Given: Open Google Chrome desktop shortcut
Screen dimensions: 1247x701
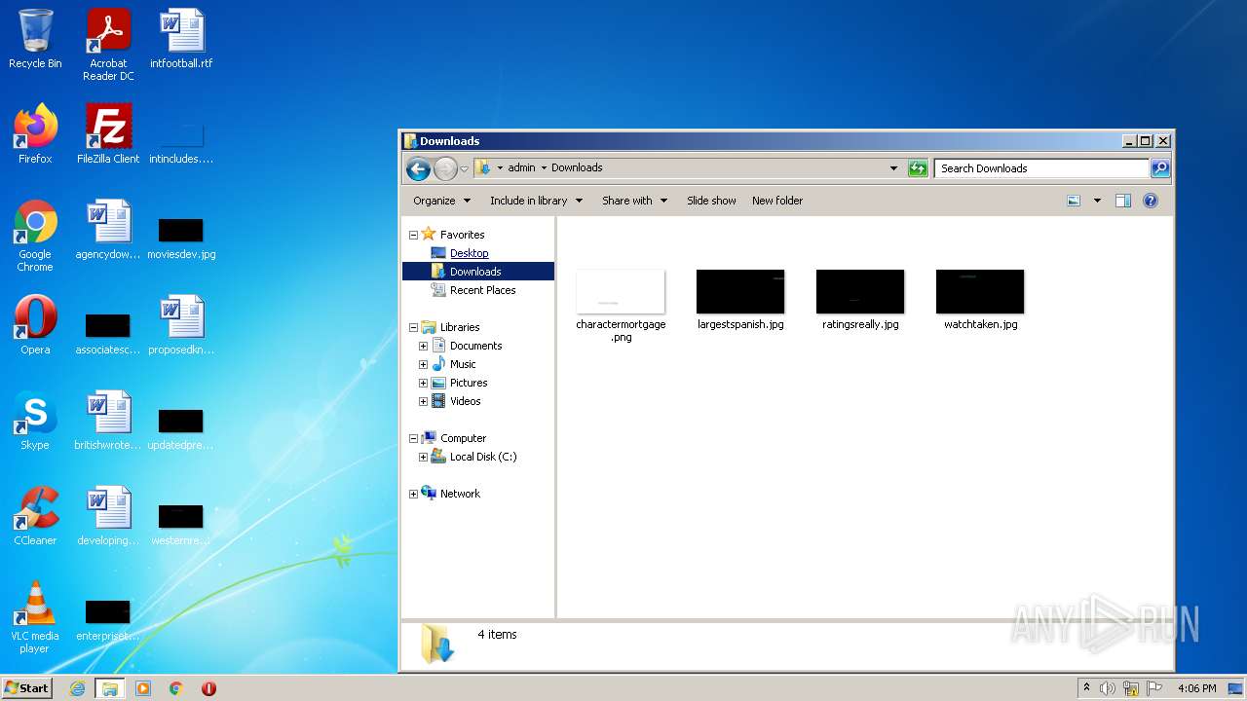Looking at the screenshot, I should (35, 236).
